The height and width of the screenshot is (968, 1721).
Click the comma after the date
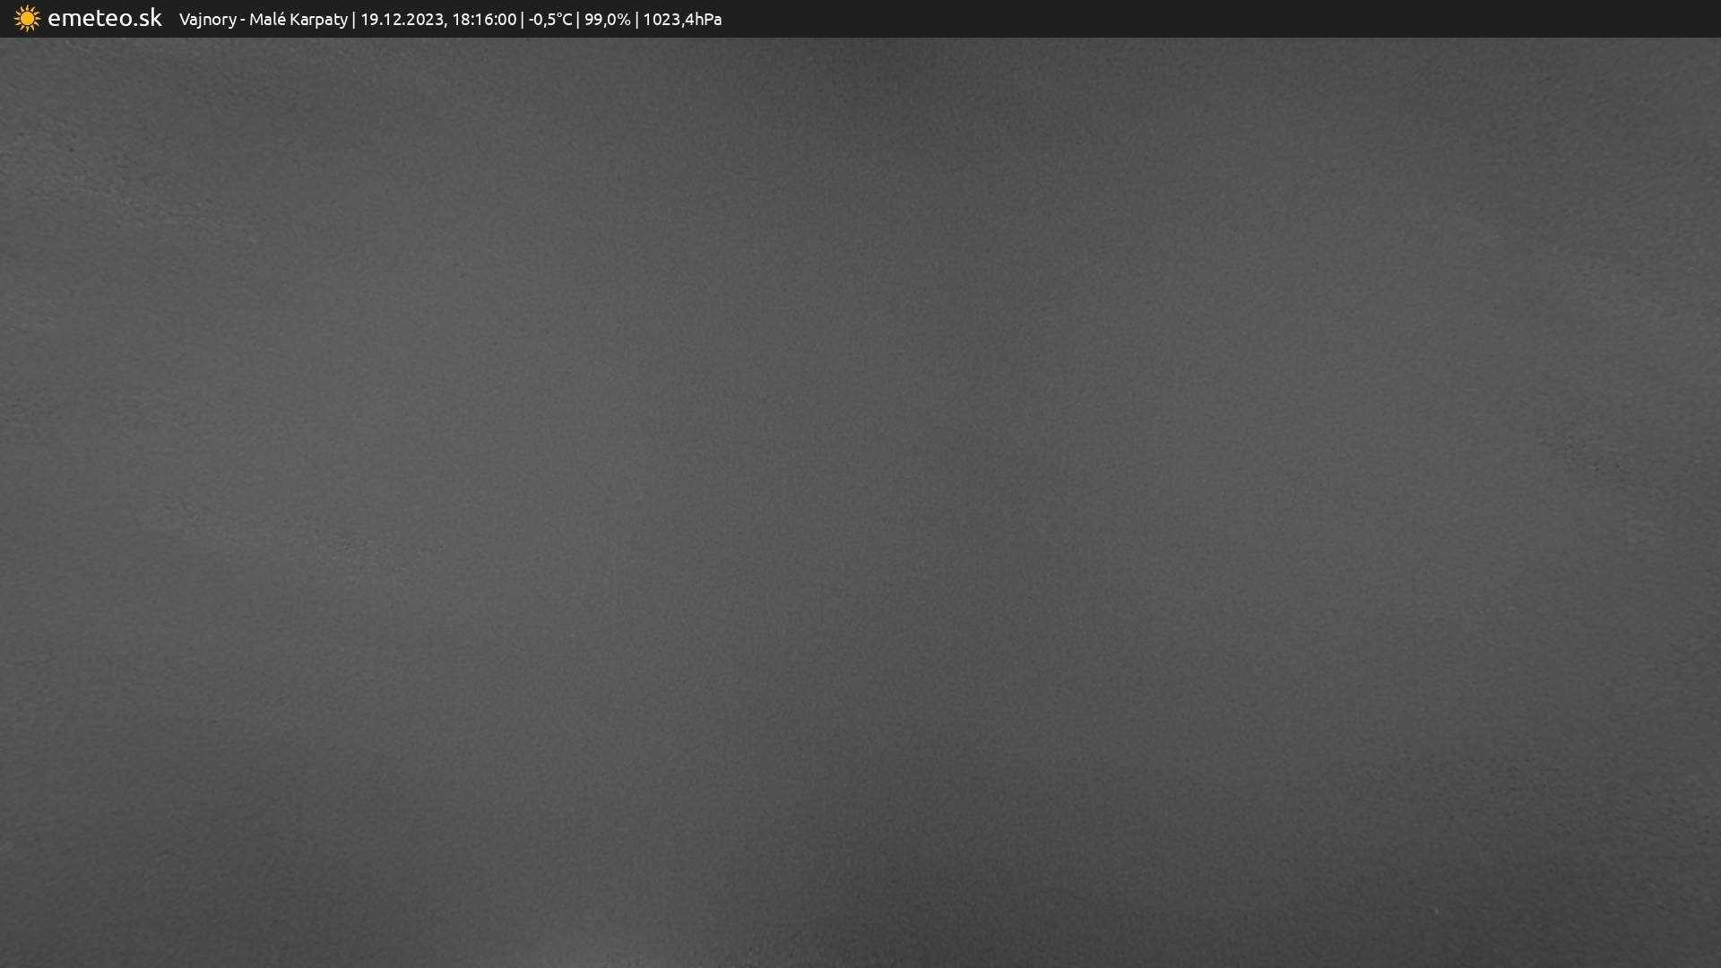point(445,24)
